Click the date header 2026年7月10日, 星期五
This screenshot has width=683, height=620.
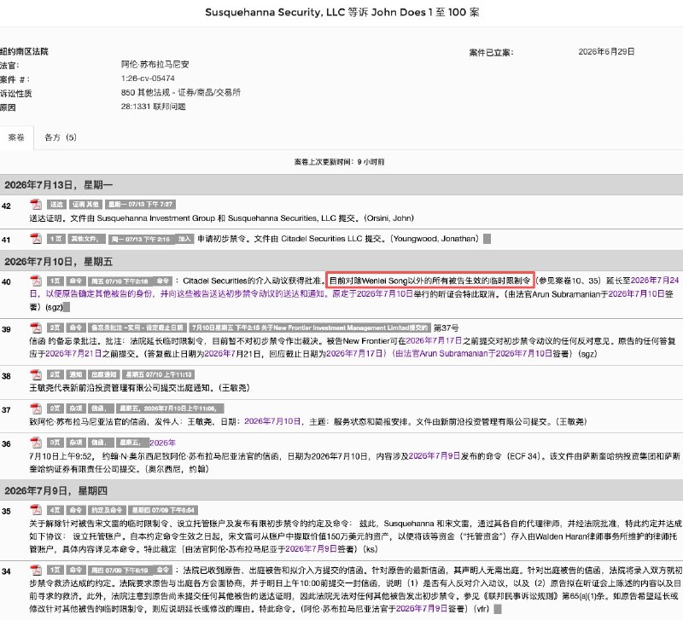coord(58,262)
